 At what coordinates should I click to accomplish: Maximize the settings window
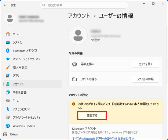point(153,4)
